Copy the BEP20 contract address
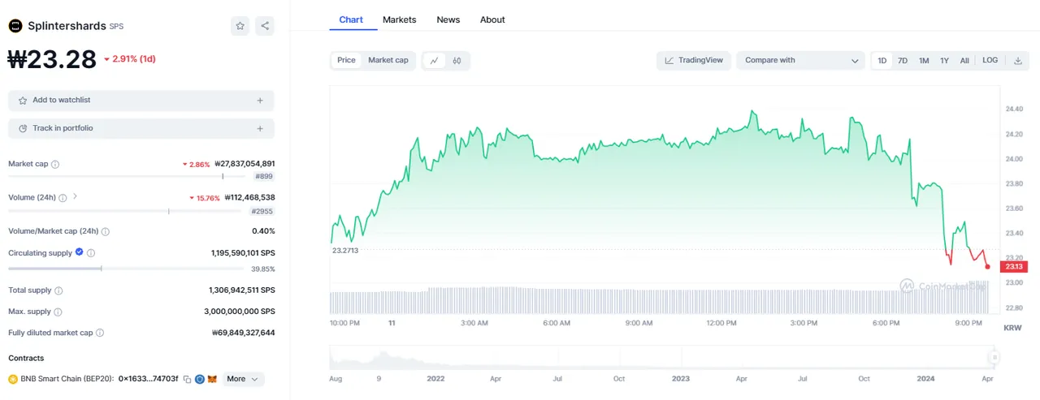 [x=187, y=379]
